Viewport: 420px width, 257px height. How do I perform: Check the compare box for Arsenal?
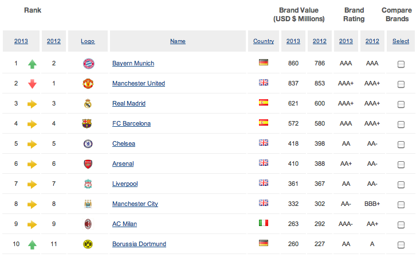tap(401, 164)
